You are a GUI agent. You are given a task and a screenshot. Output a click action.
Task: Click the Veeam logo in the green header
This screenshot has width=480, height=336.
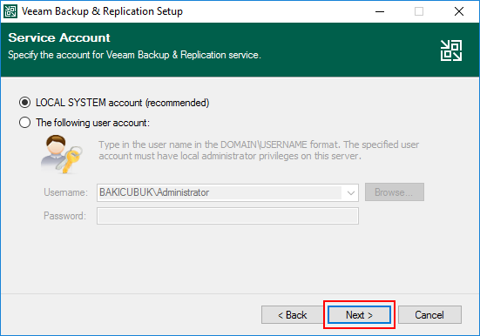pos(451,50)
